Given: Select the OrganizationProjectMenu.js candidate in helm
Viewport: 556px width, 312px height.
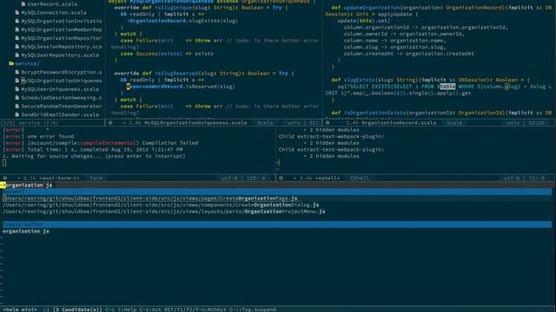Looking at the screenshot, I should click(164, 211).
